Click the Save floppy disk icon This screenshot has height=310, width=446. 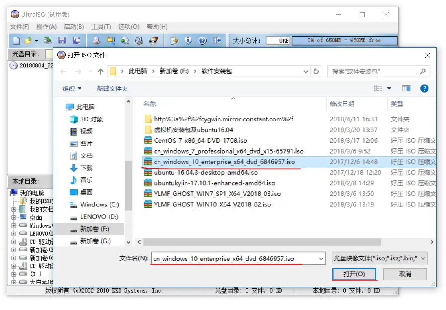(62, 41)
